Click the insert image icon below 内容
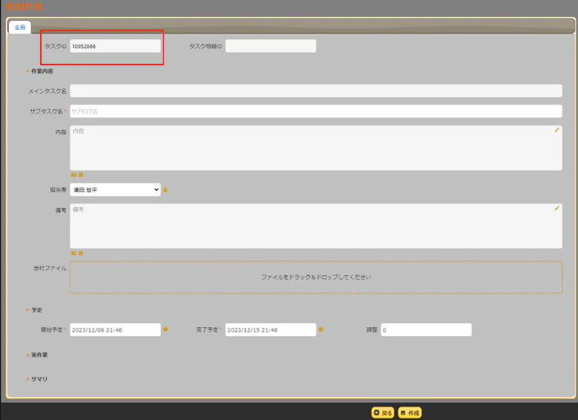Image resolution: width=578 pixels, height=420 pixels. 74,175
